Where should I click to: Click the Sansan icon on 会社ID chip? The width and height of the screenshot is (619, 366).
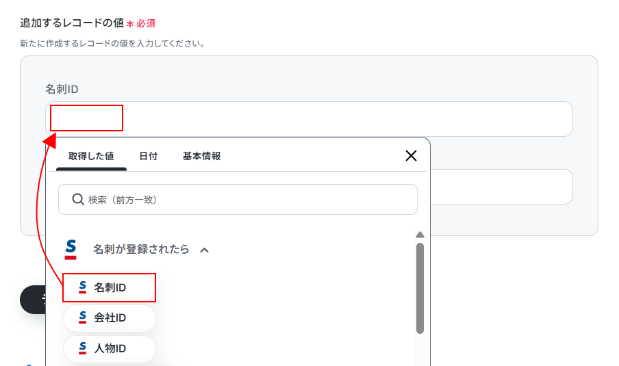(x=82, y=317)
